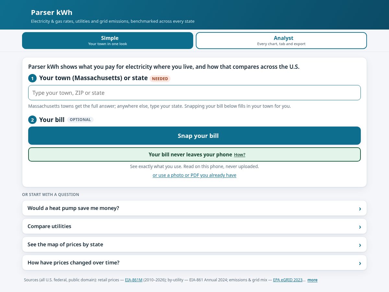This screenshot has width=389, height=292.
Task: Open the EIA-861M source link
Action: coord(134,280)
